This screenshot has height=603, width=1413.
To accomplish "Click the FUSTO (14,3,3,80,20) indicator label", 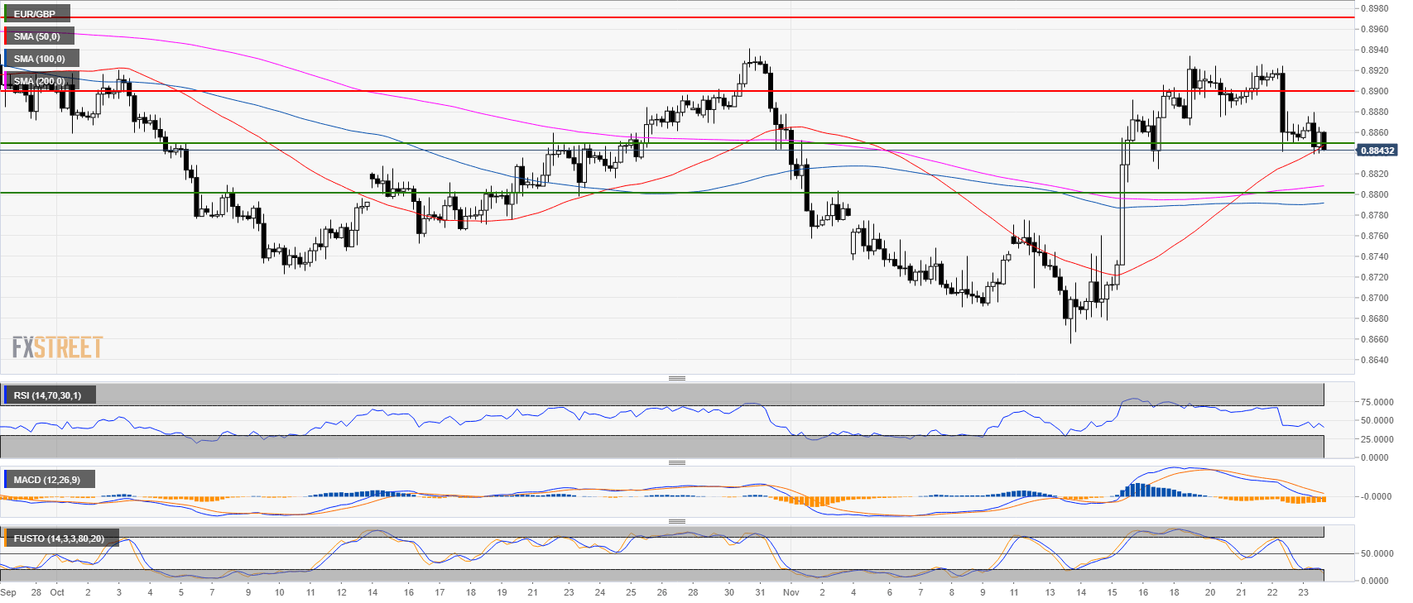I will pyautogui.click(x=59, y=538).
